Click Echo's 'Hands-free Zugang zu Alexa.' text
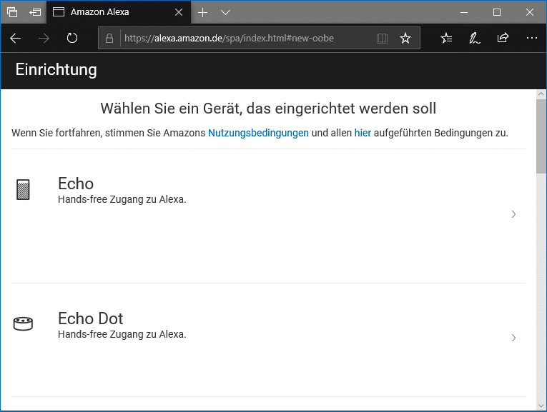This screenshot has height=412, width=547. [x=122, y=199]
